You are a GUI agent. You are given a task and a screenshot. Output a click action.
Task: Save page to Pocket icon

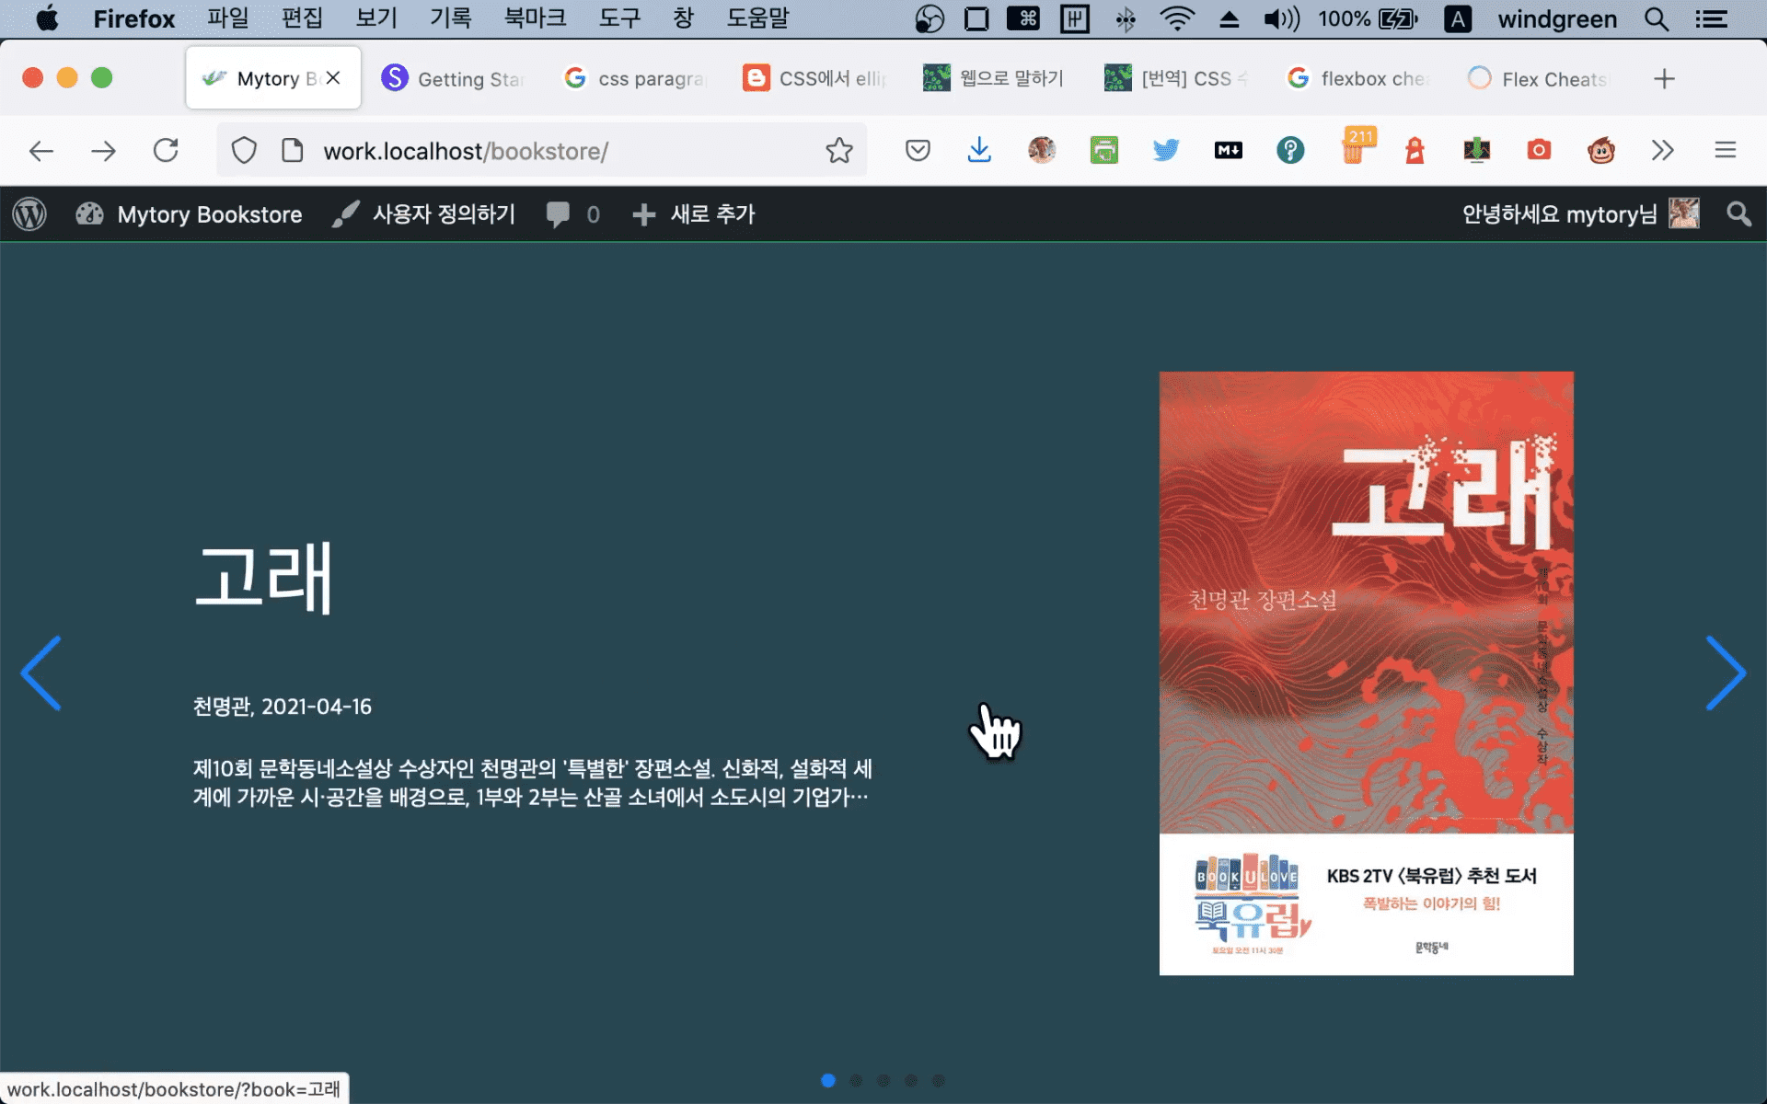(x=918, y=150)
